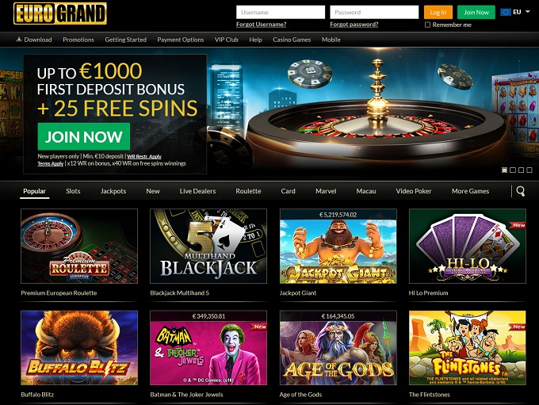Click the EU flag icon
539x405 pixels.
pos(506,12)
